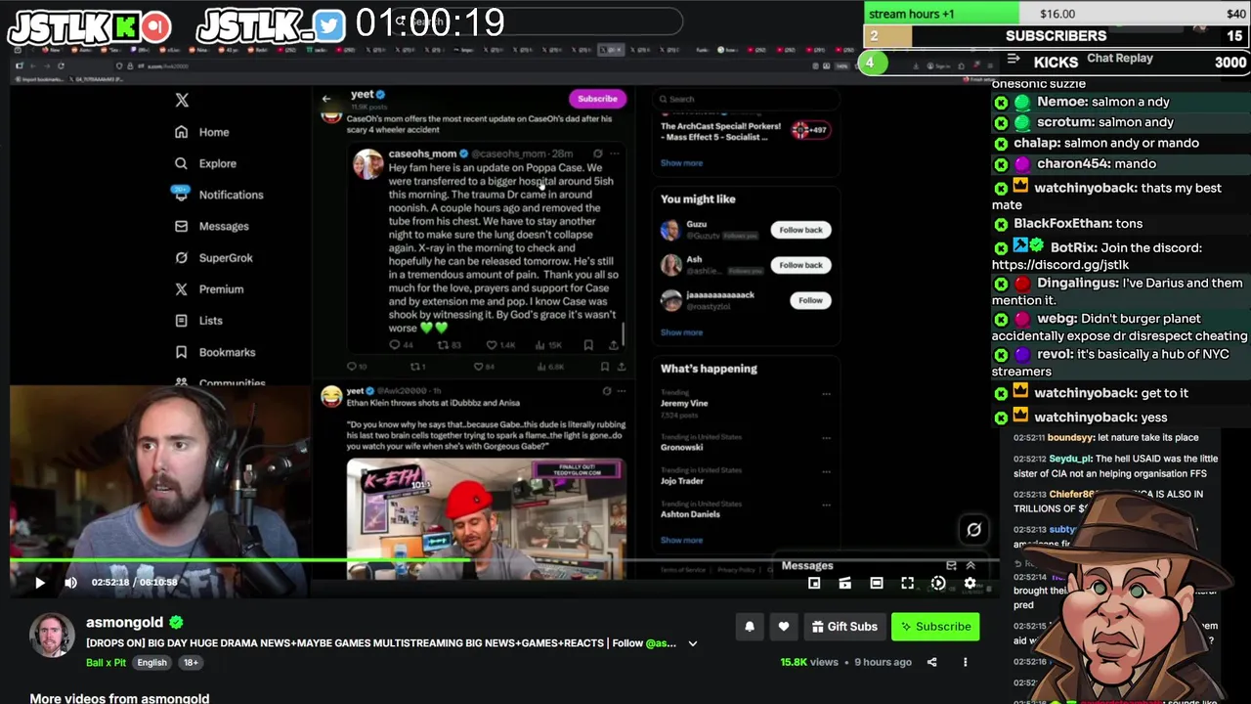This screenshot has height=704, width=1251.
Task: Click the back arrow beside yeet
Action: click(x=326, y=99)
